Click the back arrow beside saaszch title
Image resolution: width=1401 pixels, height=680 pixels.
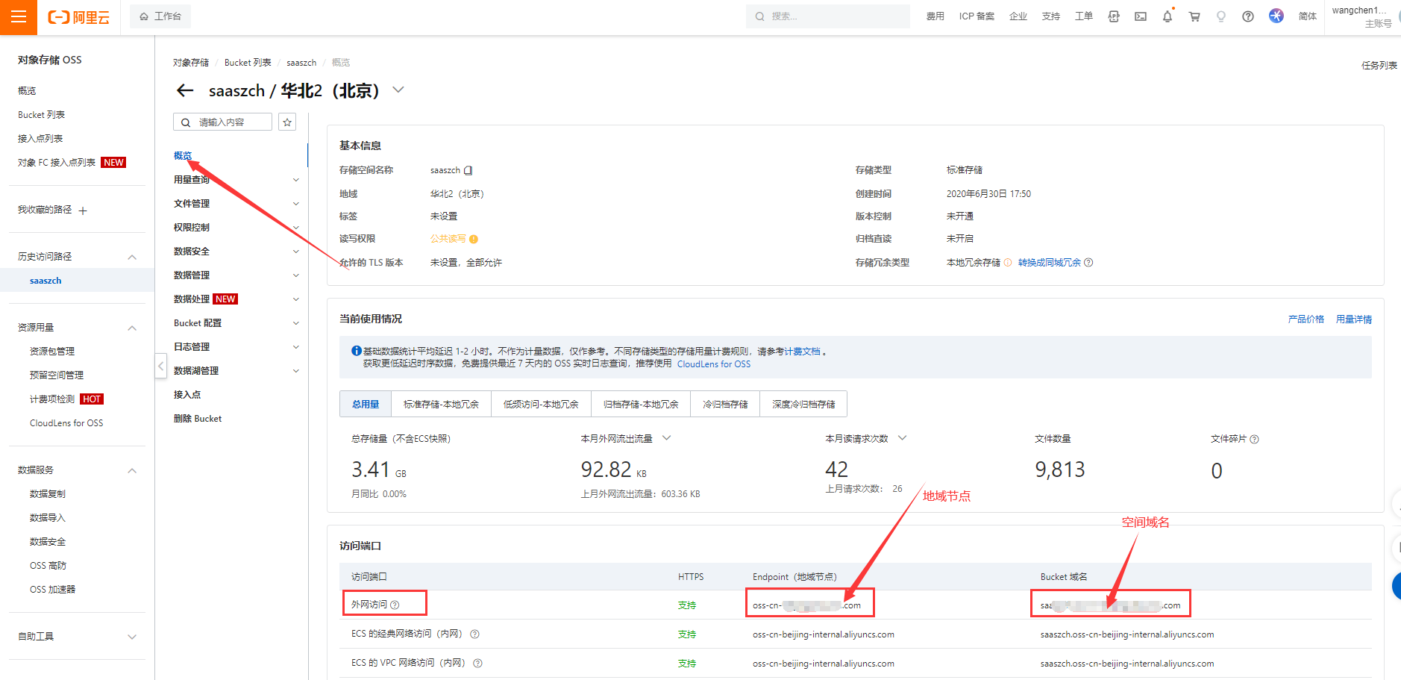tap(184, 90)
